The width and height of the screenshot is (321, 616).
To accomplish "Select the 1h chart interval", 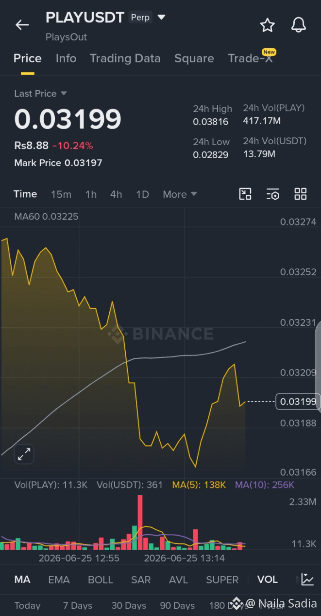I will (91, 194).
